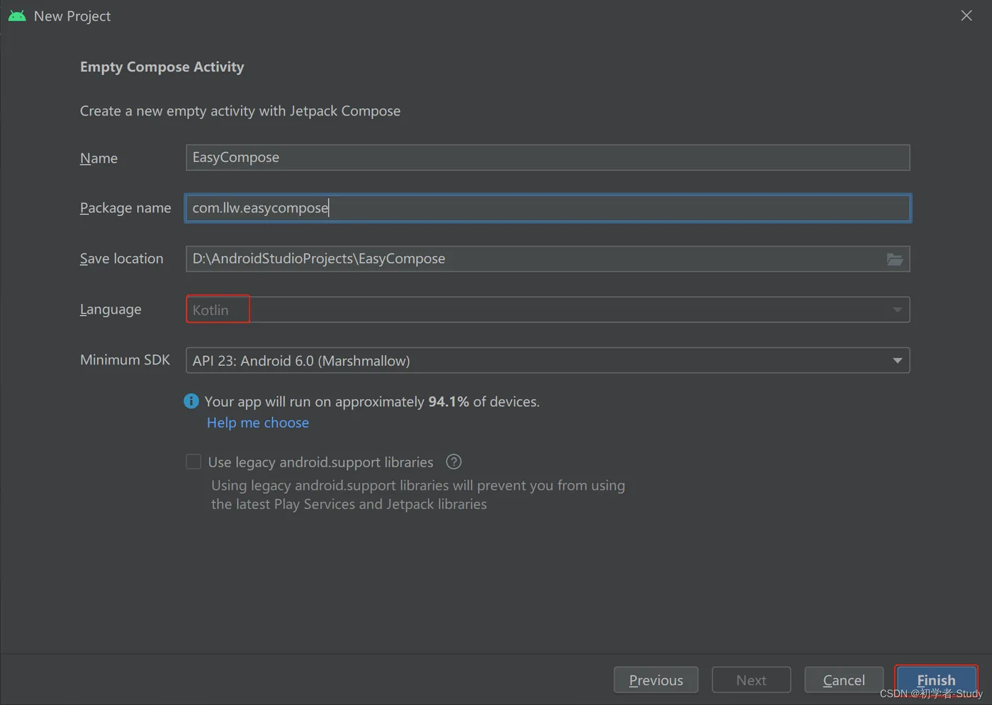992x705 pixels.
Task: Click the Package name input field
Action: 548,208
